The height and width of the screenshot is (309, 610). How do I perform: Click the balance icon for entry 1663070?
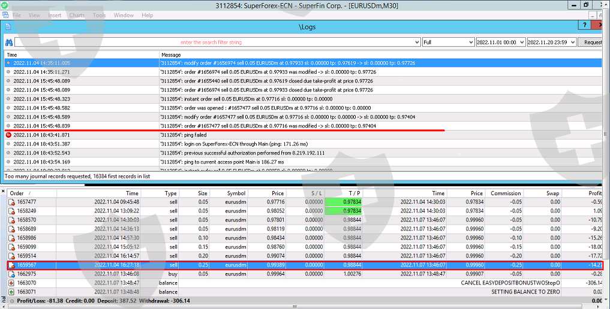[11, 283]
